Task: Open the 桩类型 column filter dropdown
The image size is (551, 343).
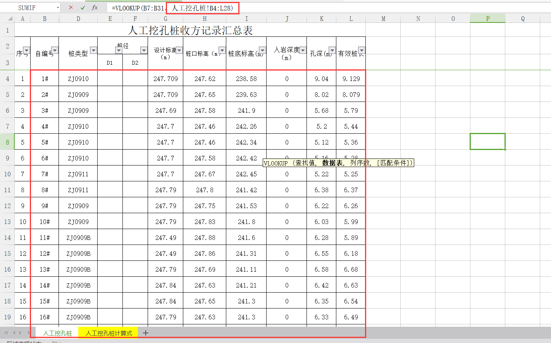Action: (93, 50)
